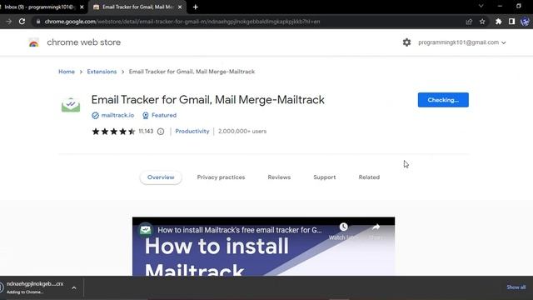Viewport: 533px width, 300px height.
Task: Open the Extensions puzzle icon
Action: 498,22
